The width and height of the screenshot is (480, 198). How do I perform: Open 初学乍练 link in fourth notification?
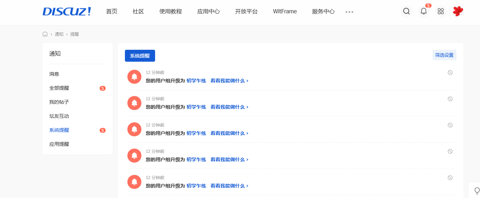[196, 159]
